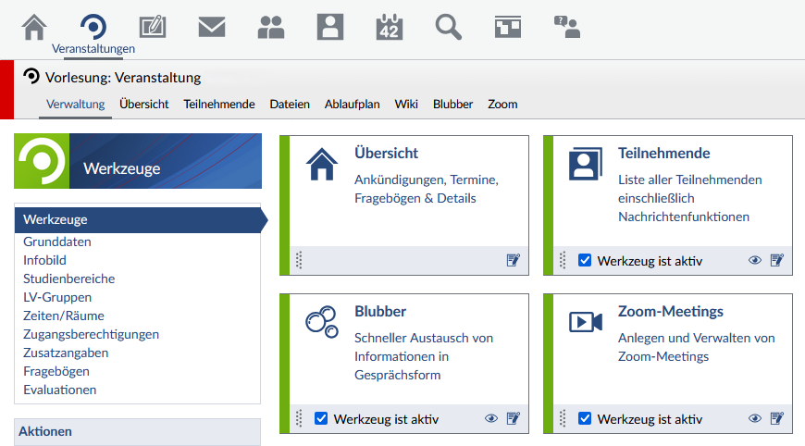Open the calendar planner icon
The height and width of the screenshot is (446, 805).
390,27
